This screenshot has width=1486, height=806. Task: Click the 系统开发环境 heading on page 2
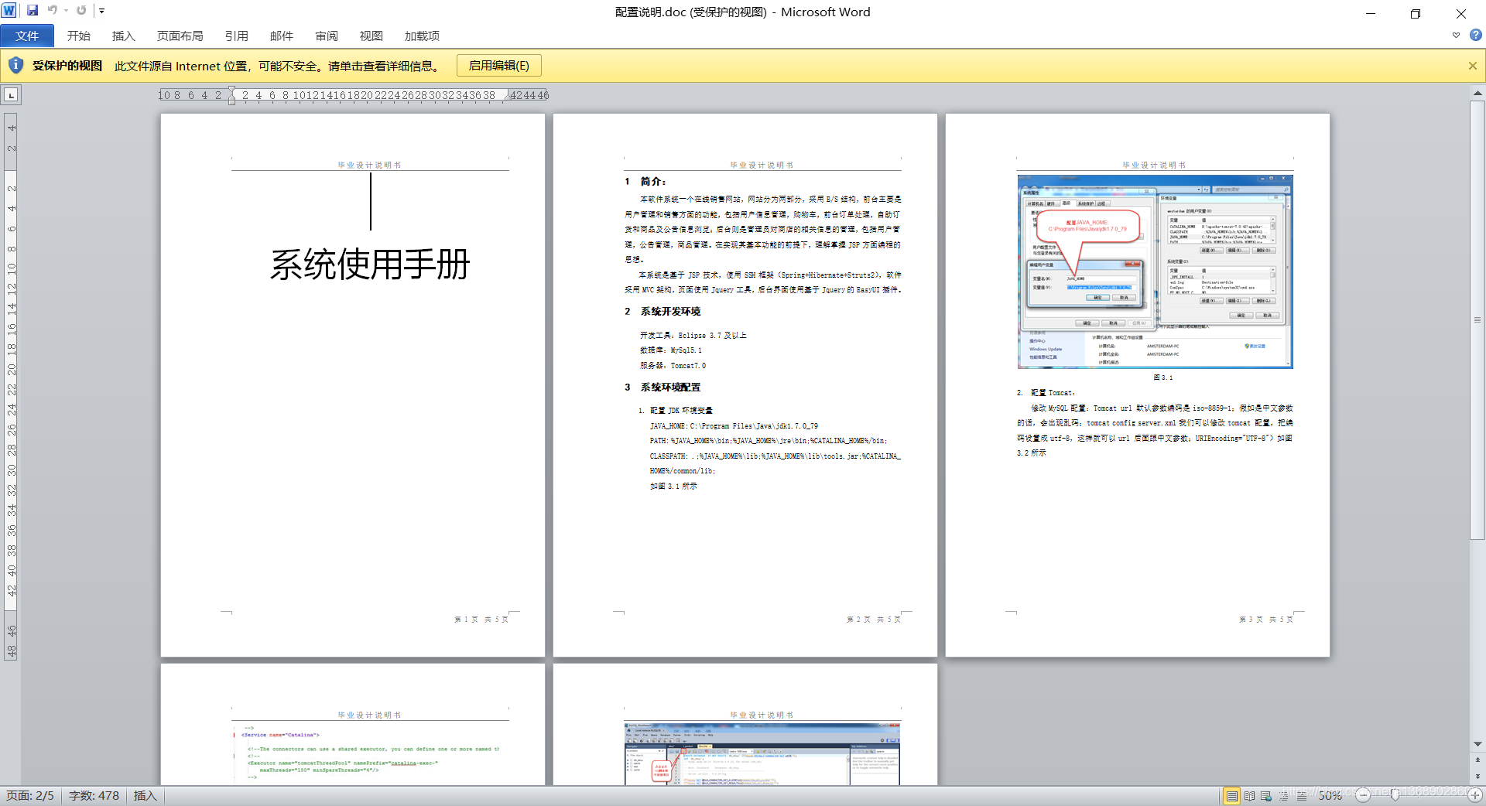coord(670,312)
